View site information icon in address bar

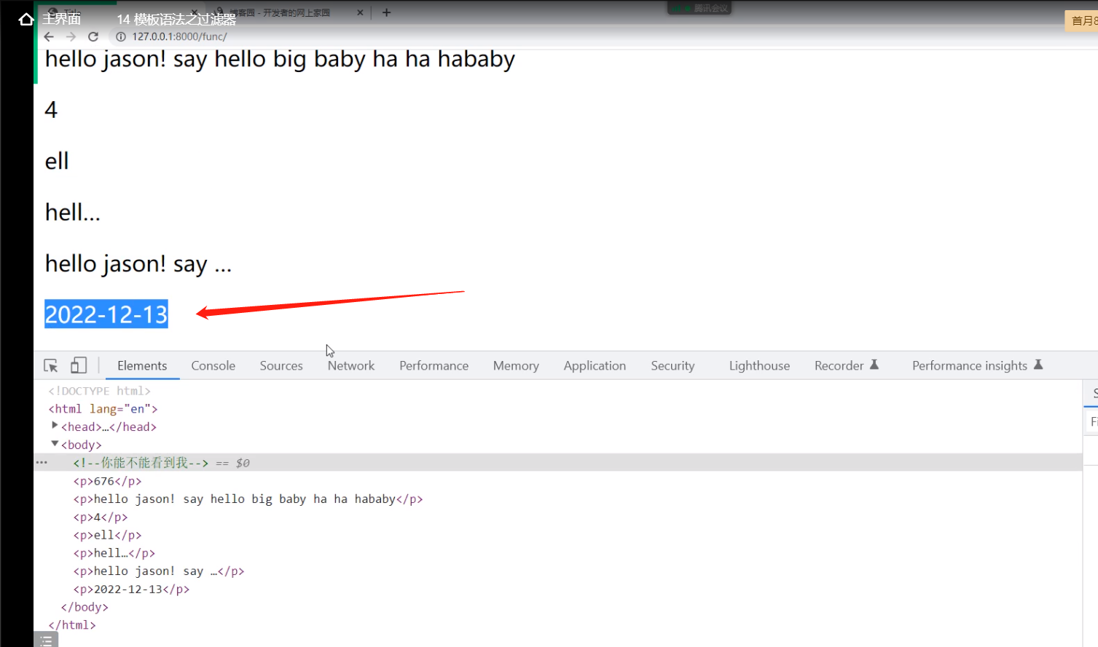coord(121,36)
